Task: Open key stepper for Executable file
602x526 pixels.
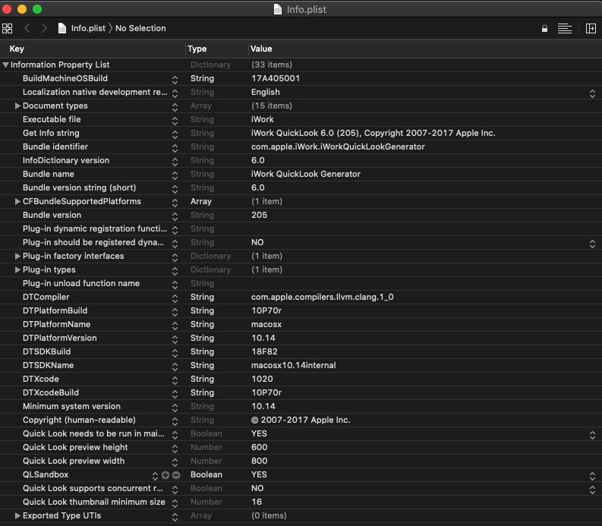Action: point(175,121)
